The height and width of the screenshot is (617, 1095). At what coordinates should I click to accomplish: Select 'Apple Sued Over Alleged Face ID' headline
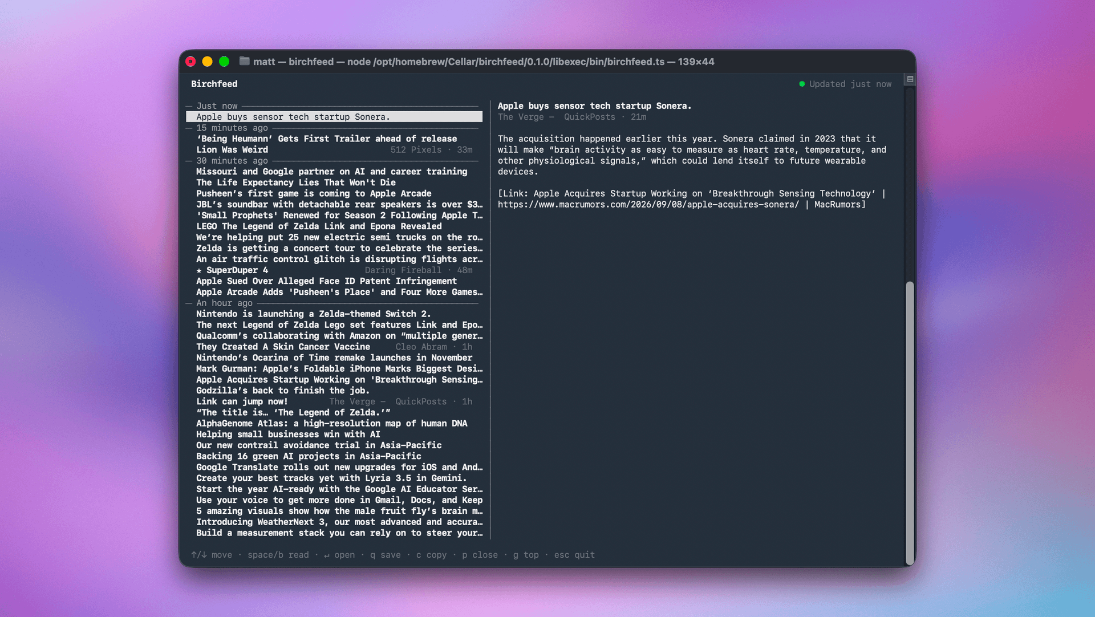click(326, 281)
